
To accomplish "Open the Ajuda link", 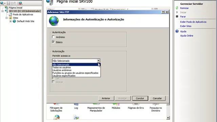I will [183, 32].
